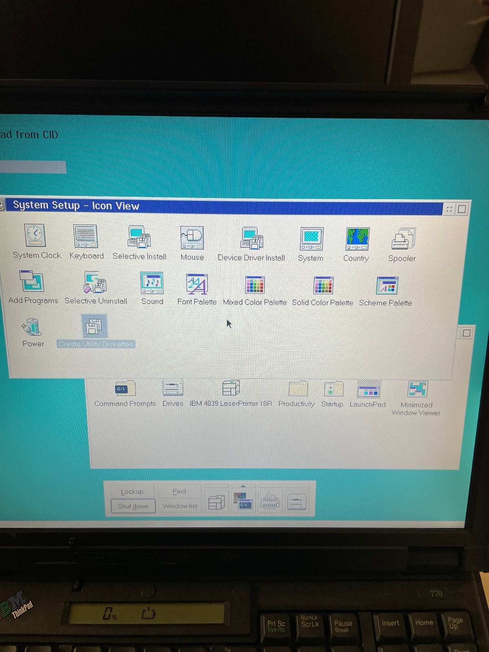Click the Lockup button
This screenshot has width=489, height=652.
click(x=132, y=491)
